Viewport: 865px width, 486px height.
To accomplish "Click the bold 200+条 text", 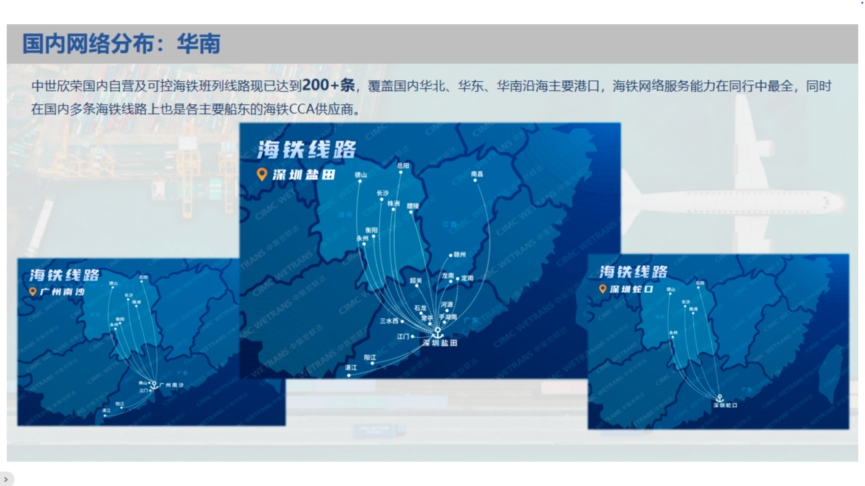I will coord(328,85).
